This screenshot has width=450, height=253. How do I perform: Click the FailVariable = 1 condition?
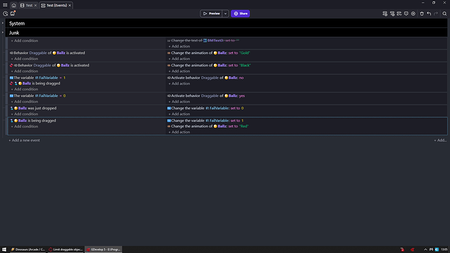pyautogui.click(x=38, y=78)
